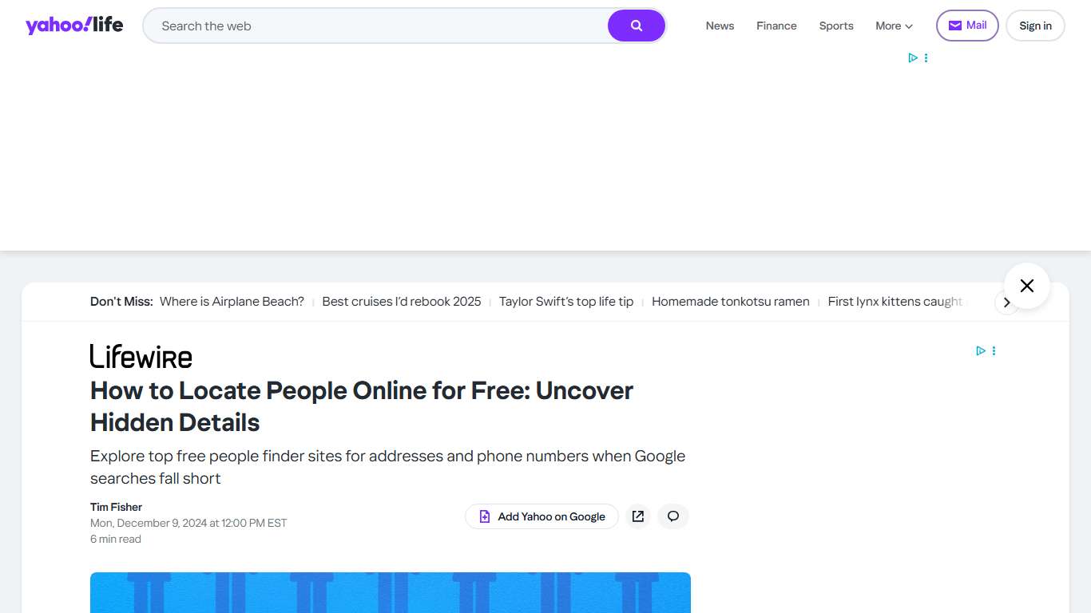
Task: Click the AdChoices icon beside the article
Action: click(980, 350)
